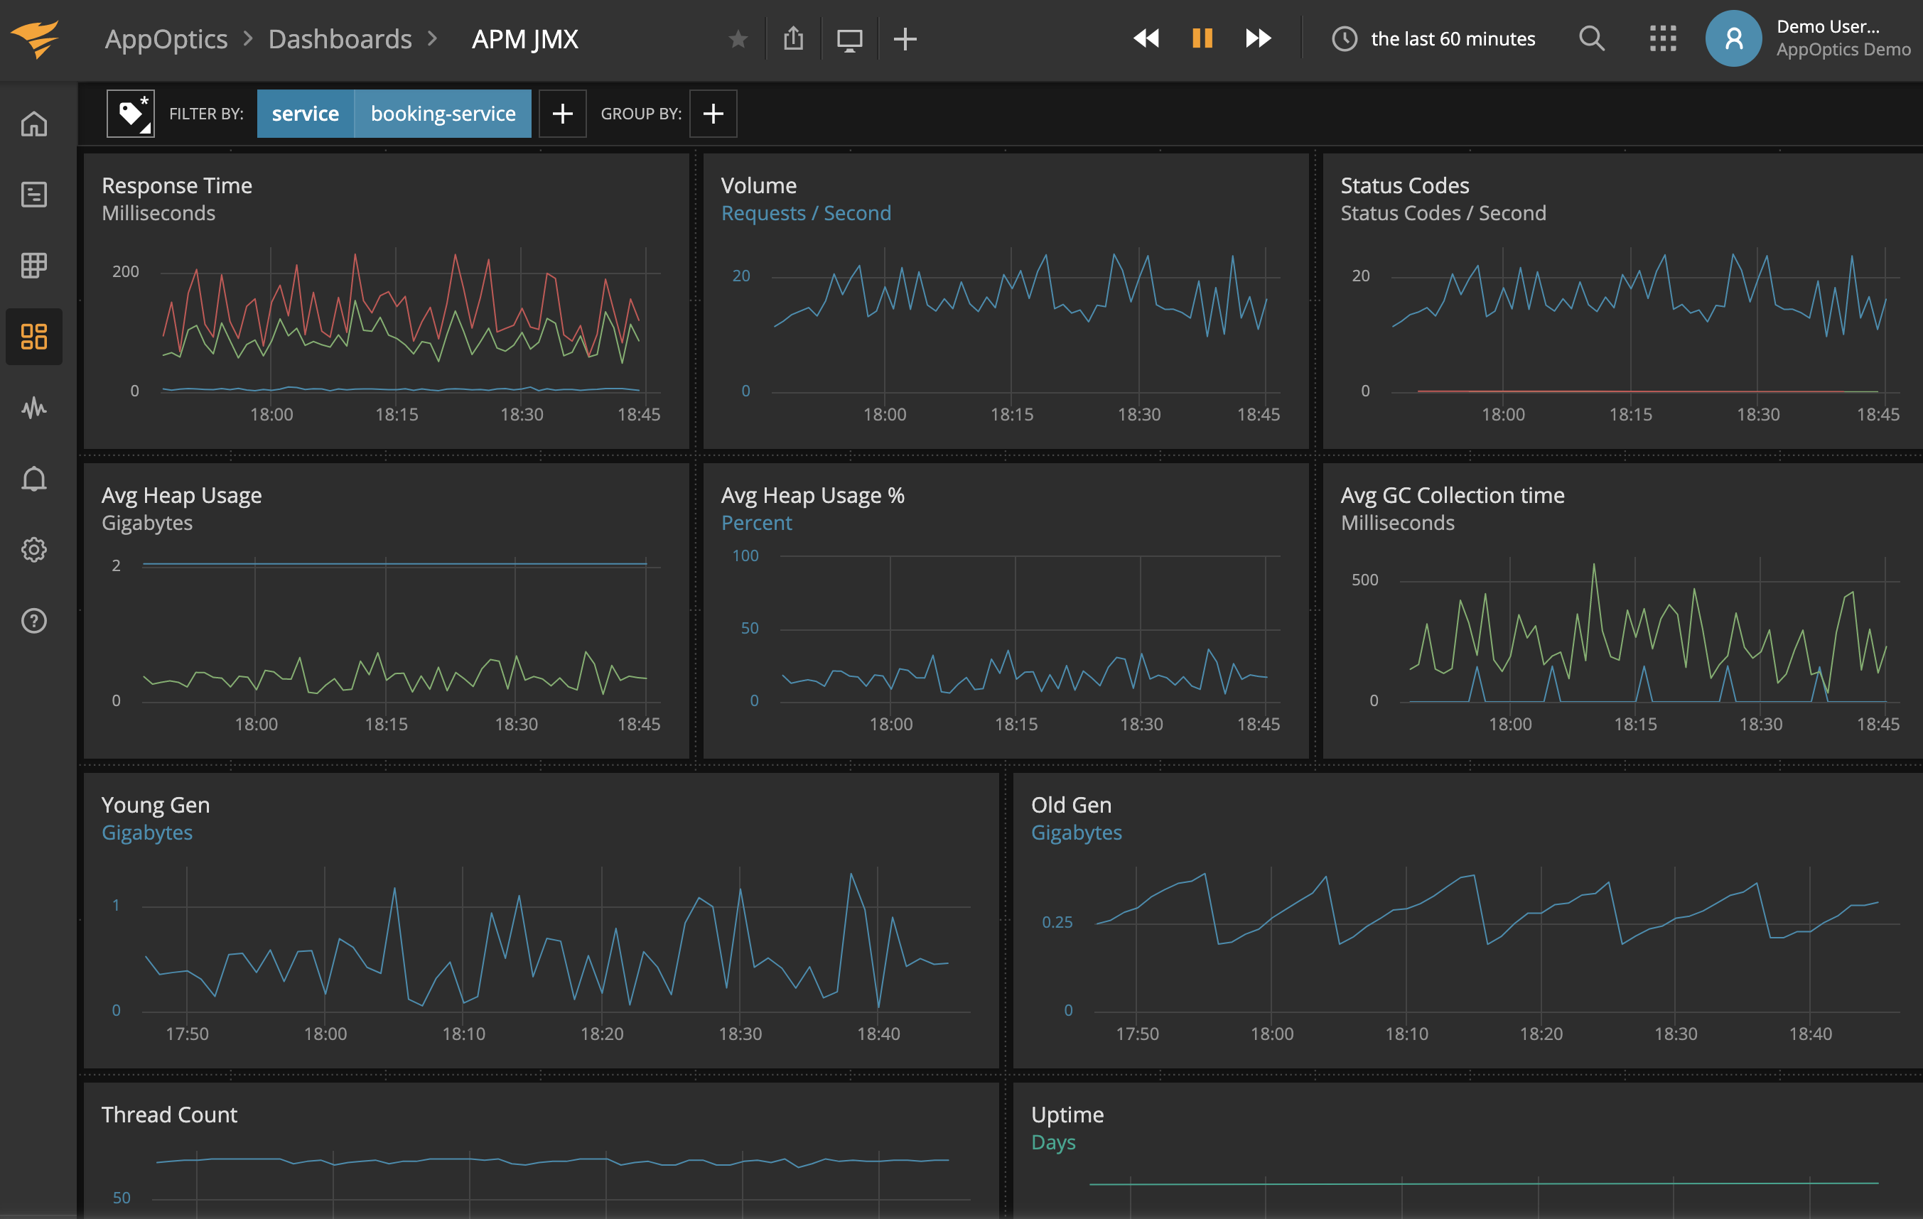Viewport: 1923px width, 1219px height.
Task: Click the AppOptics home/flame icon
Action: point(38,38)
